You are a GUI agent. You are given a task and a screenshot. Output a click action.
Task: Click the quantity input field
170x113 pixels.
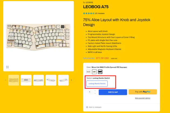(90, 92)
